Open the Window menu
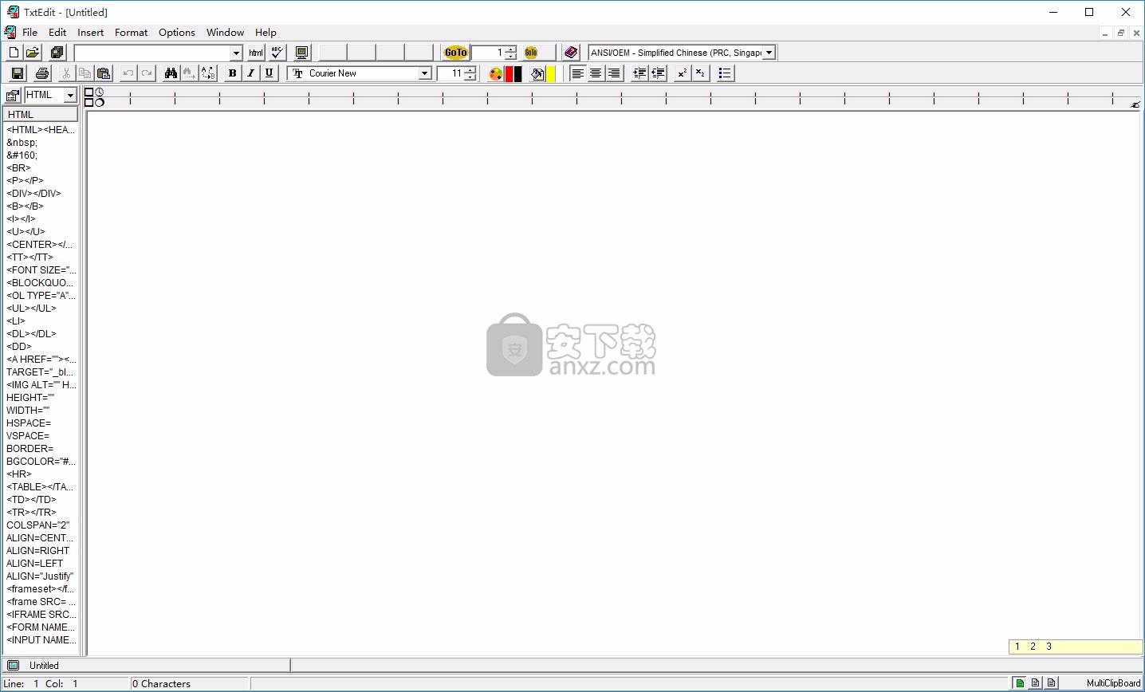 225,33
